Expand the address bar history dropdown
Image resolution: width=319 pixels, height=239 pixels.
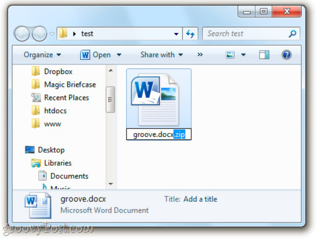pos(176,34)
